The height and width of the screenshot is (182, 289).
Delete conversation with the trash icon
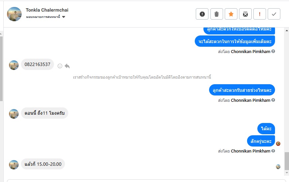216,14
